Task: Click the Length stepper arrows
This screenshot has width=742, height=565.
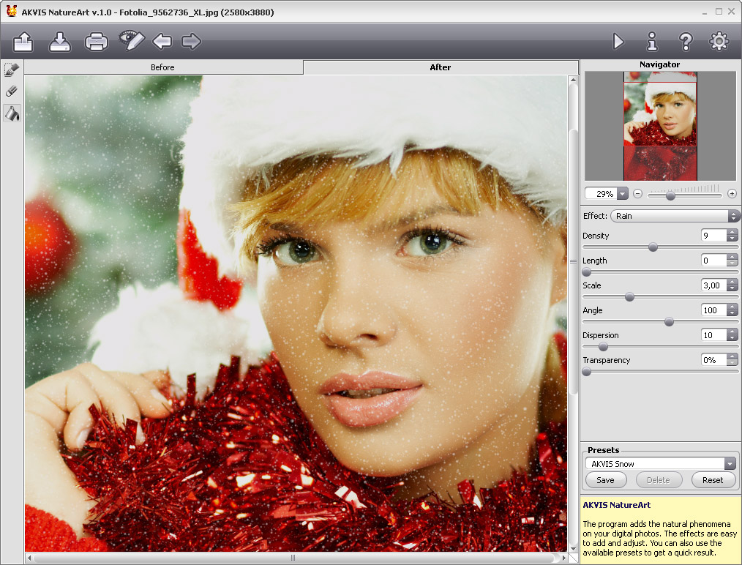Action: click(732, 261)
